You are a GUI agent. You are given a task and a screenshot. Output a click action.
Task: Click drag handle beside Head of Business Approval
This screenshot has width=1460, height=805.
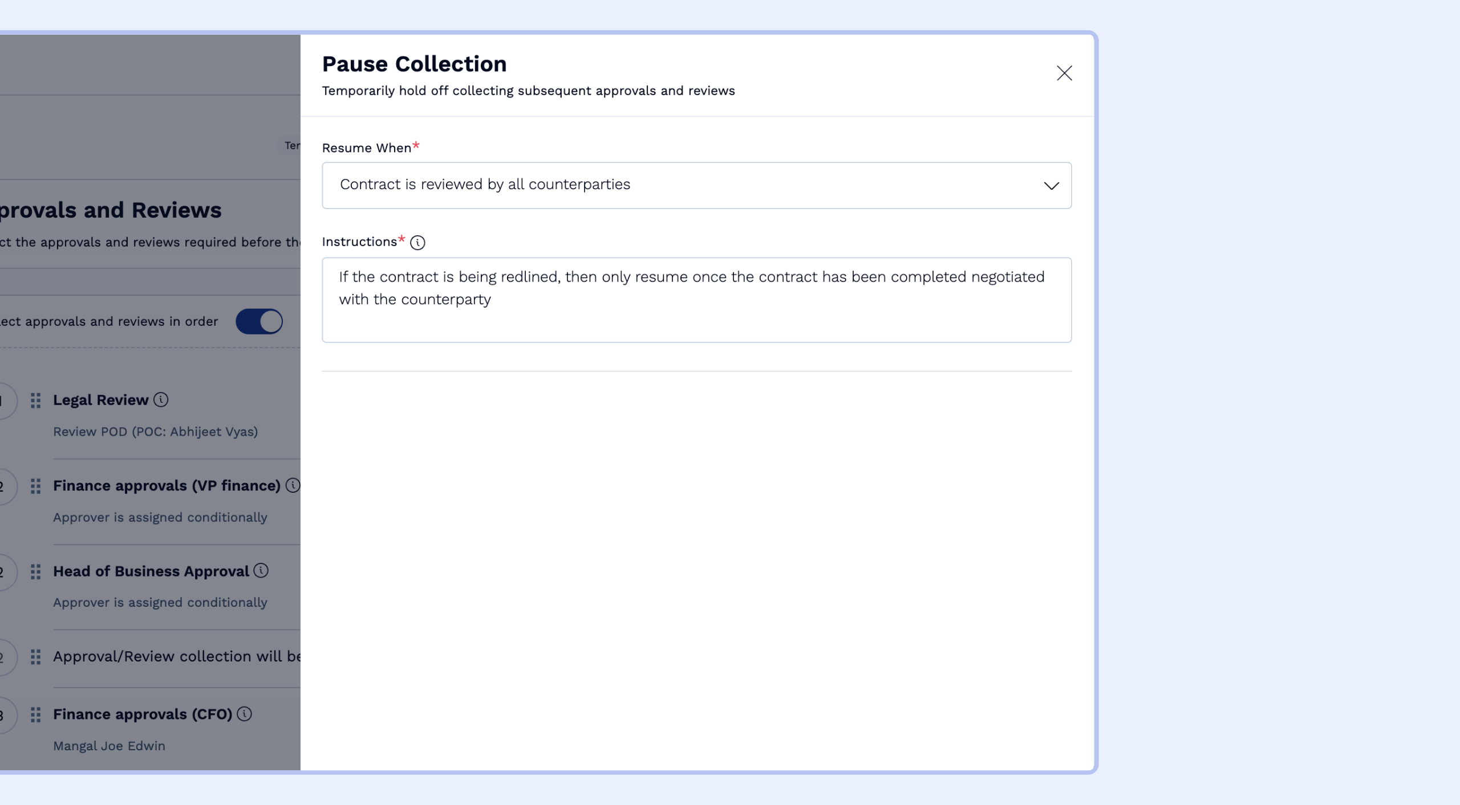[35, 571]
